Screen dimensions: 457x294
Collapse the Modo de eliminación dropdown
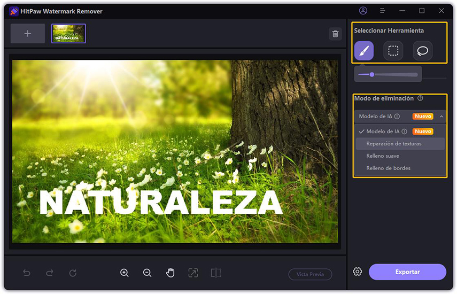click(x=441, y=116)
